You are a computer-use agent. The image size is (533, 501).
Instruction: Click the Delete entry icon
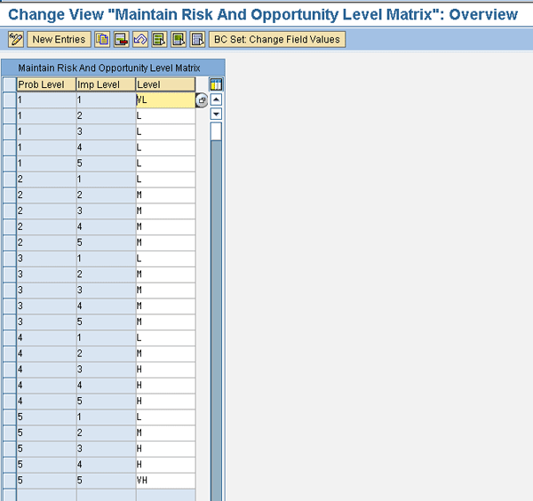pyautogui.click(x=121, y=39)
